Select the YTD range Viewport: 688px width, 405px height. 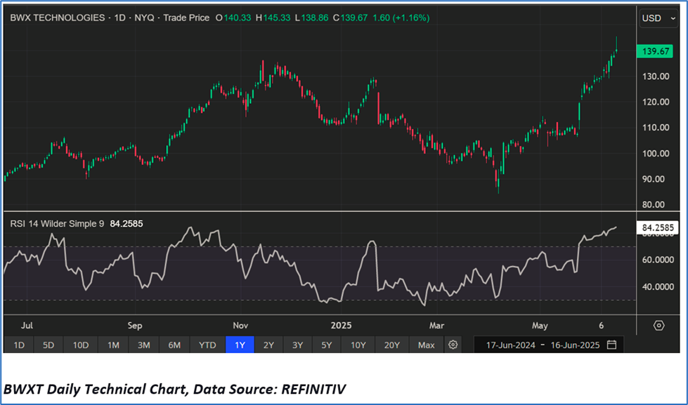[207, 345]
